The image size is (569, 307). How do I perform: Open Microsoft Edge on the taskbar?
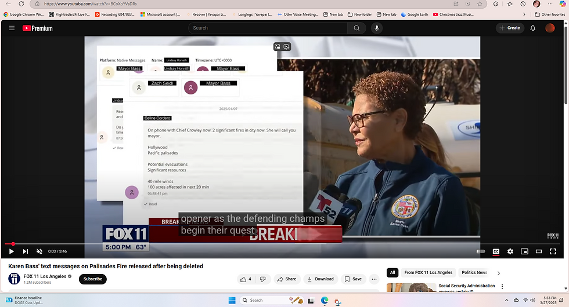[x=325, y=300]
